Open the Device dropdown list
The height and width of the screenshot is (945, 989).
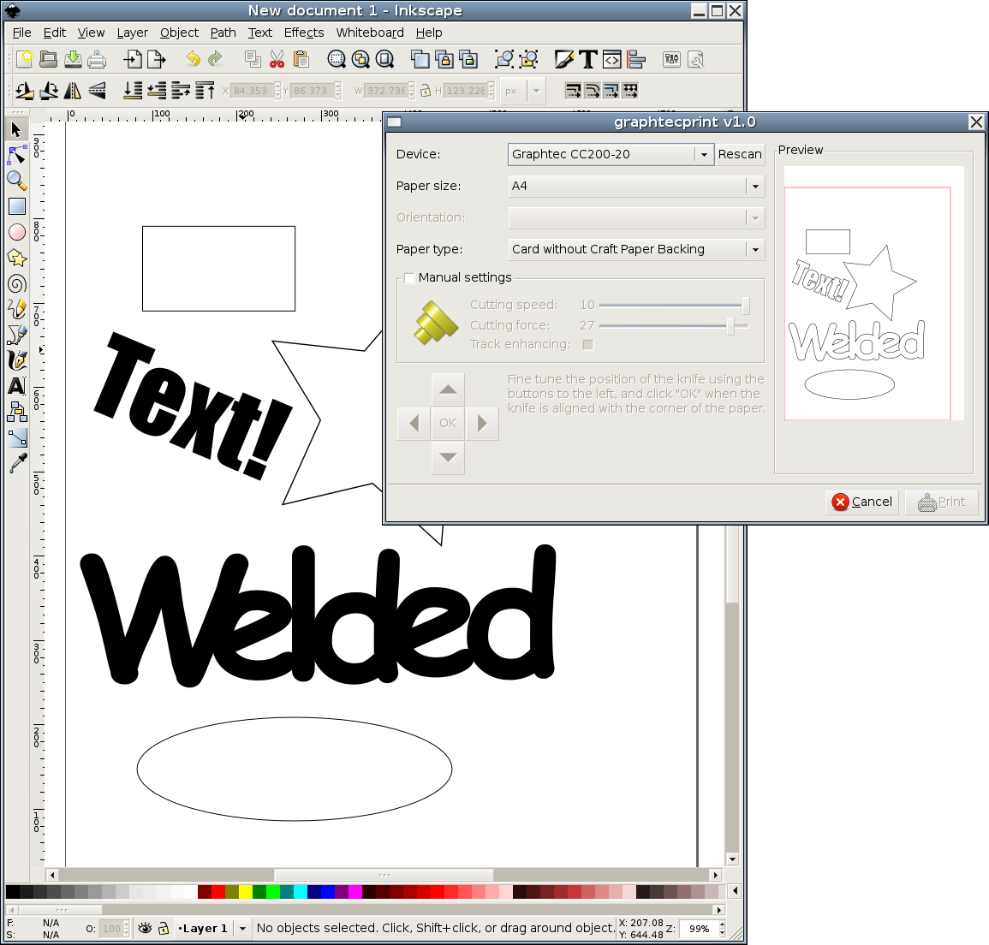pos(704,154)
